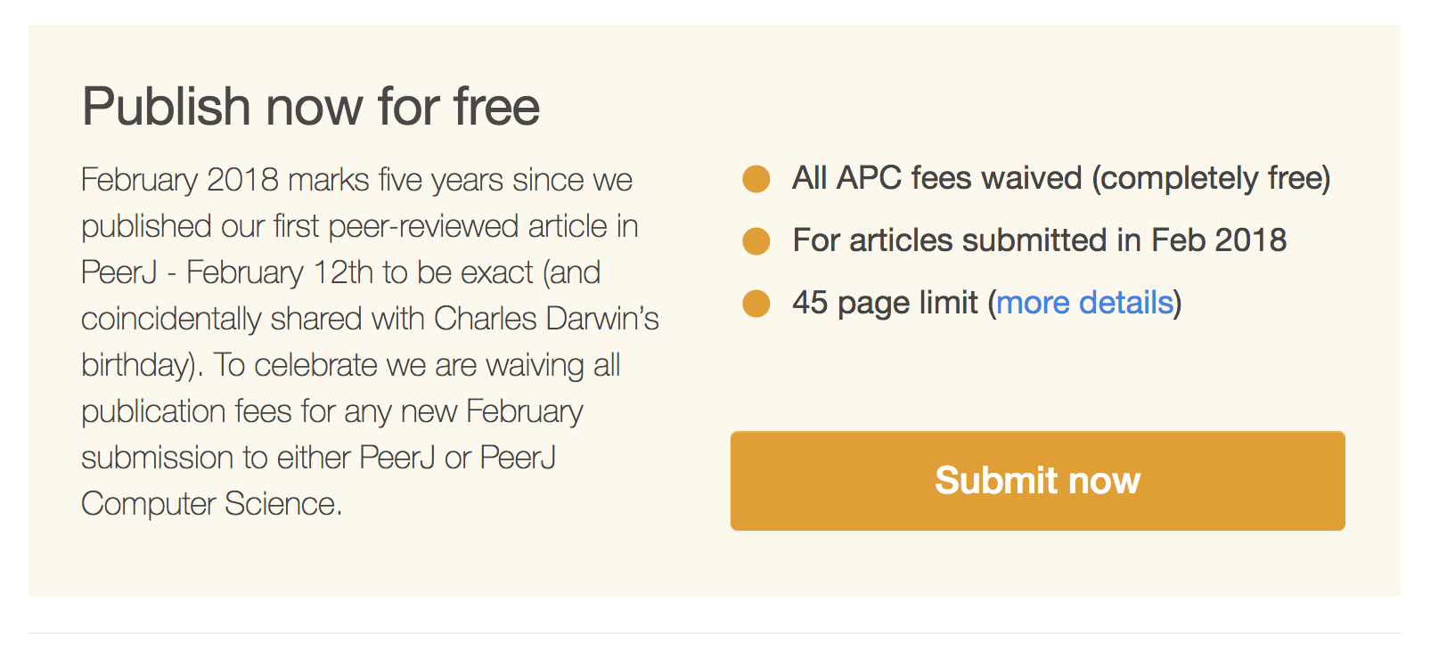The image size is (1447, 650).
Task: Click the horizontal divider line below the banner
Action: pos(714,633)
